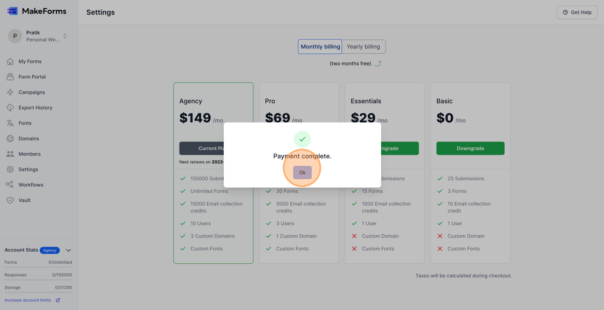Click the Get Help question icon

(565, 12)
